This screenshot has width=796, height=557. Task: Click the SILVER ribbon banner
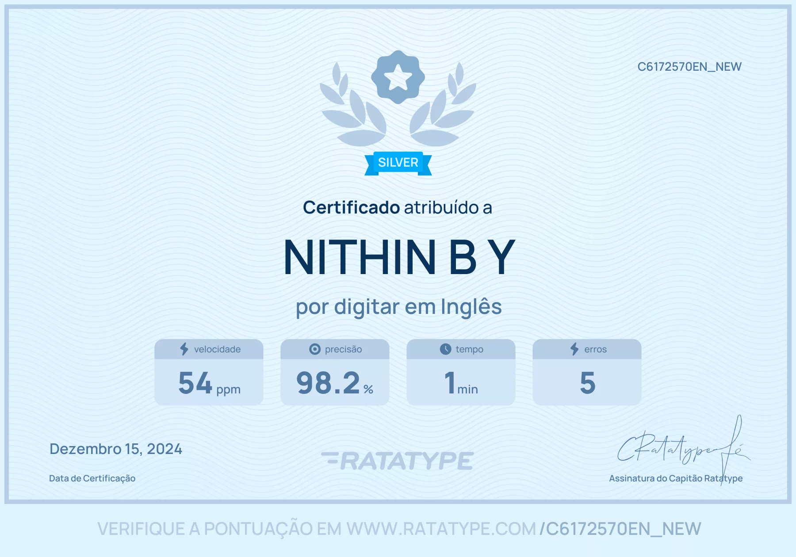click(x=398, y=163)
